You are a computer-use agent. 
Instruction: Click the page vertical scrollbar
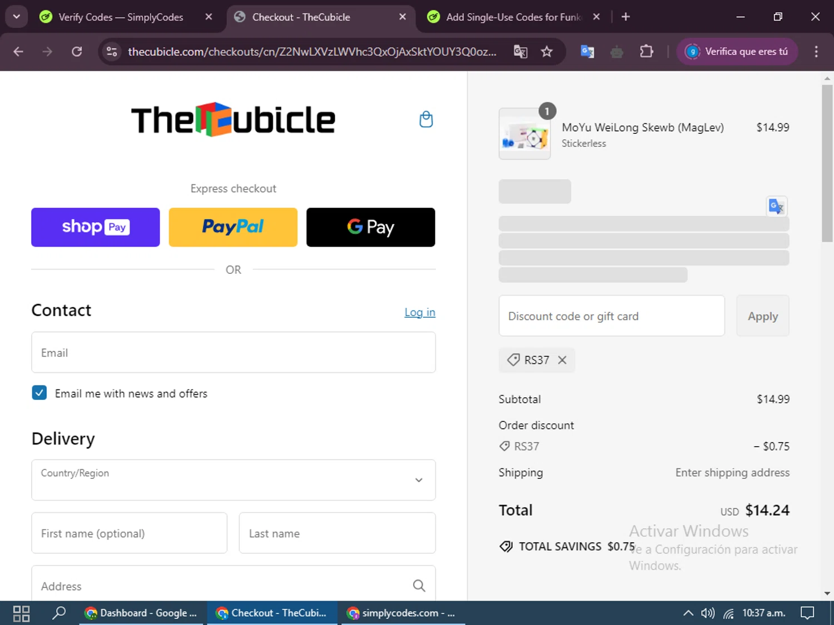[x=827, y=163]
